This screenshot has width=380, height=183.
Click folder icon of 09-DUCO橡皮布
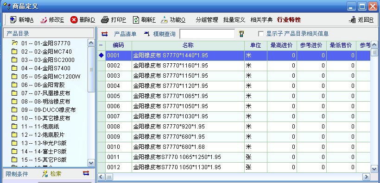point(14,110)
